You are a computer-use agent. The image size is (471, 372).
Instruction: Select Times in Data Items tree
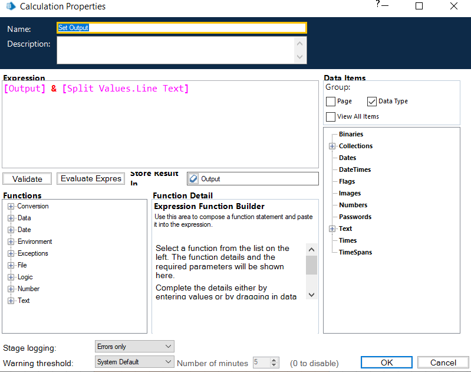tap(348, 240)
